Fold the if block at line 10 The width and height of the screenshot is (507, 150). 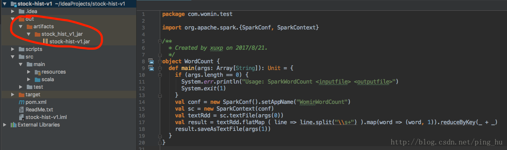(159, 75)
